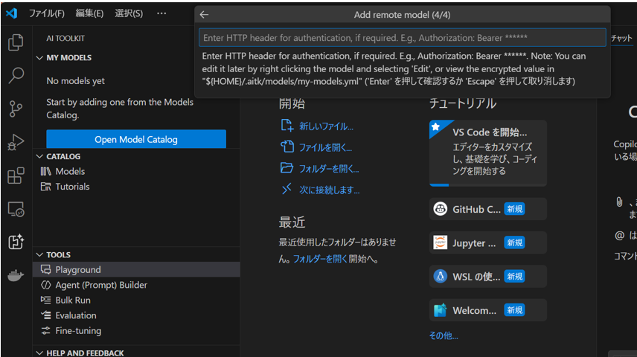637x357 pixels.
Task: Collapse the MY MODELS section
Action: click(x=39, y=58)
